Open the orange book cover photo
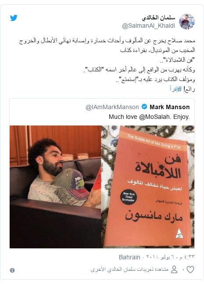The image size is (204, 284). (148, 187)
